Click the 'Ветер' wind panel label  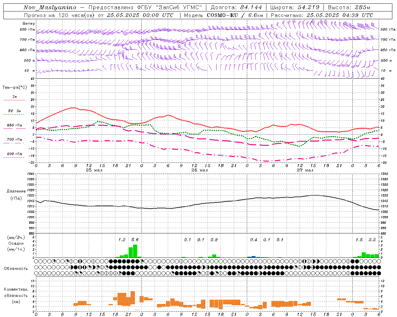click(x=29, y=24)
